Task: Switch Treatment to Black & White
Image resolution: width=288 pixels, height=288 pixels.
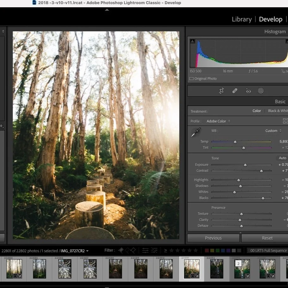Action: (278, 111)
